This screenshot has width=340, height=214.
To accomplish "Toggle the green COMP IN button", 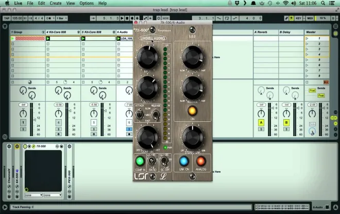I will pos(140,161).
